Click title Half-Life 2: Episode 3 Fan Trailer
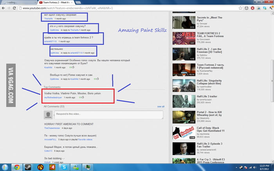Image resolution: width=274 pixels, height=171 pixels. (209, 145)
